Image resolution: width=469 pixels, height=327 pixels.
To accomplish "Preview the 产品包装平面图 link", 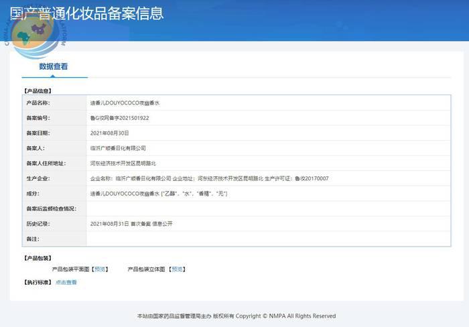I will (100, 269).
